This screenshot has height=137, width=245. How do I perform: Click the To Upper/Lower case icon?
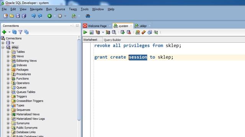(156, 32)
